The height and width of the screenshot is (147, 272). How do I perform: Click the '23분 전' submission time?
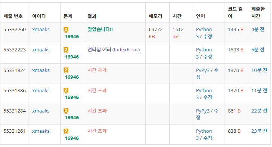coord(259,131)
